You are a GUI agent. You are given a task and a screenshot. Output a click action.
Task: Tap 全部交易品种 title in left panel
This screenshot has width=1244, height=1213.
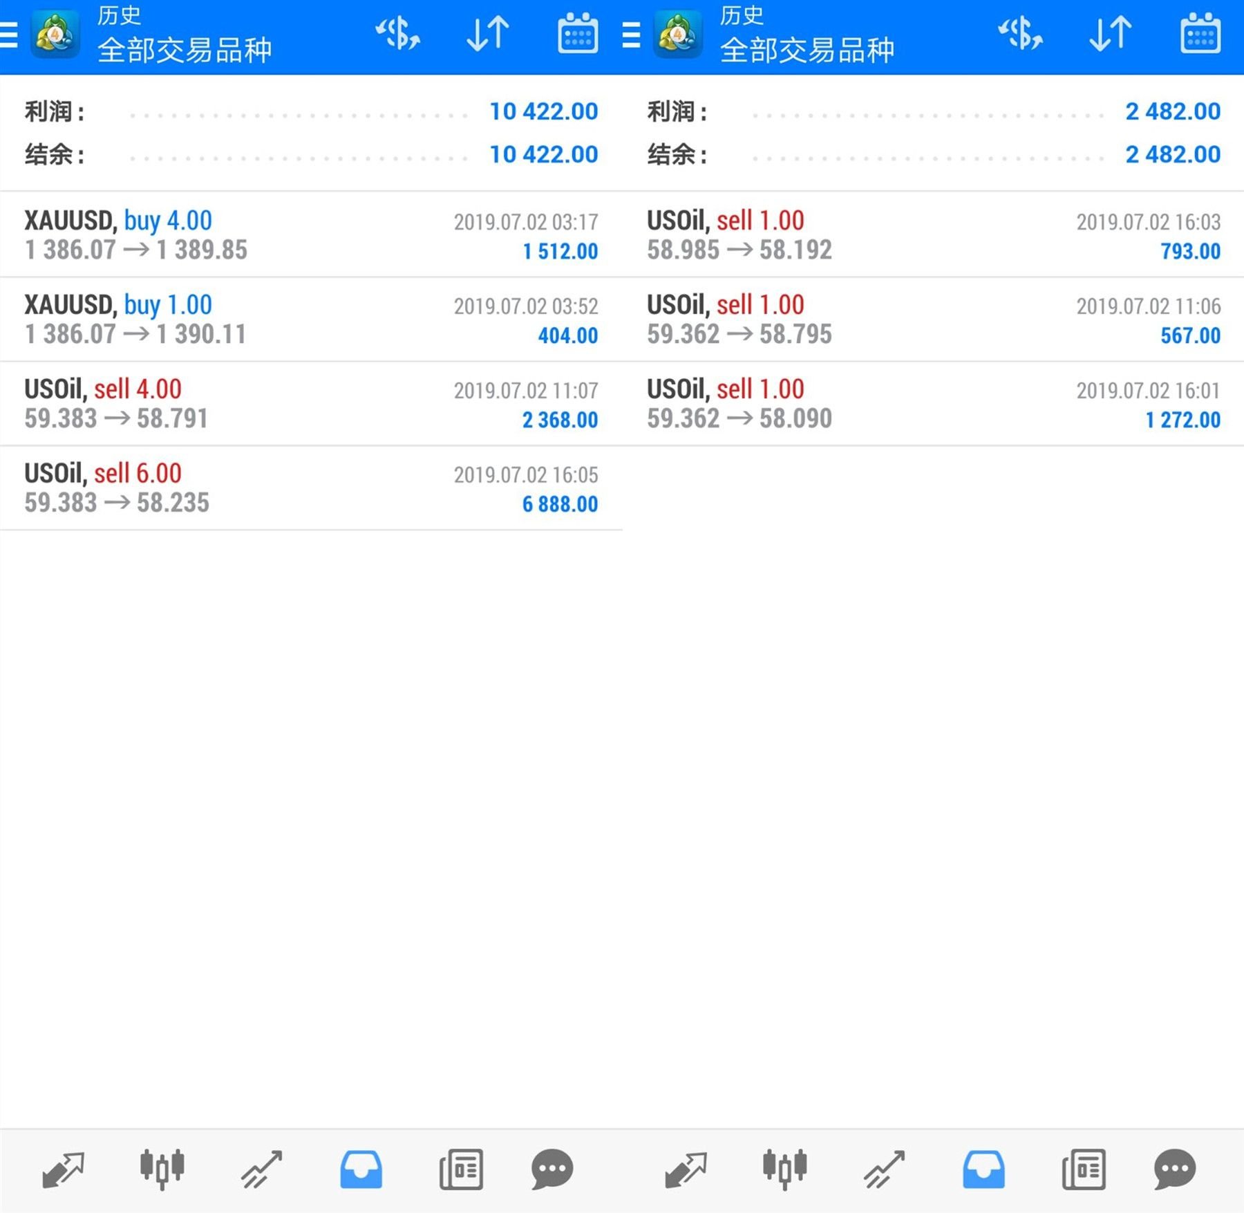(x=185, y=50)
